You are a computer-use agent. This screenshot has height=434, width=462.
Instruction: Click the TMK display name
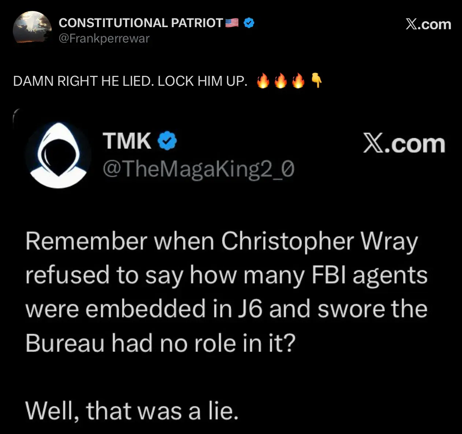pos(127,141)
